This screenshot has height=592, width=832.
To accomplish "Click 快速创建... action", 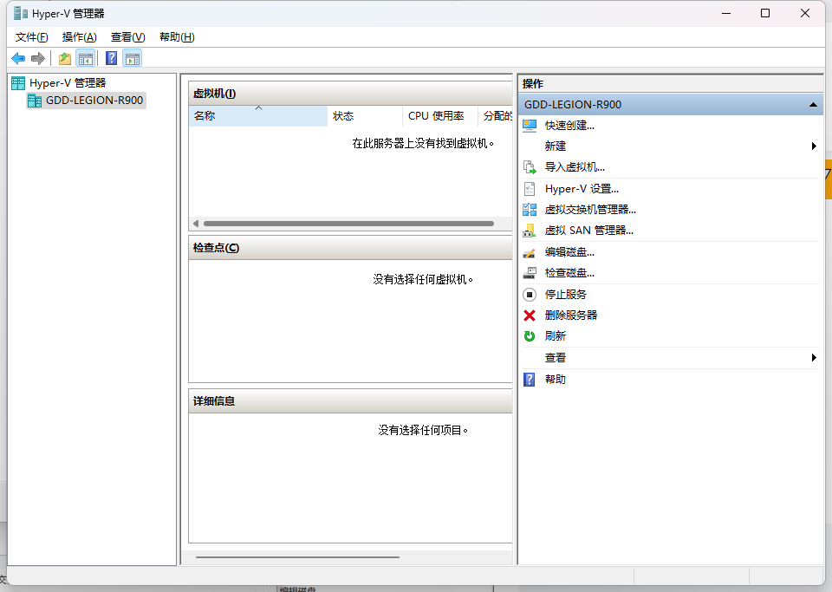I will [569, 126].
